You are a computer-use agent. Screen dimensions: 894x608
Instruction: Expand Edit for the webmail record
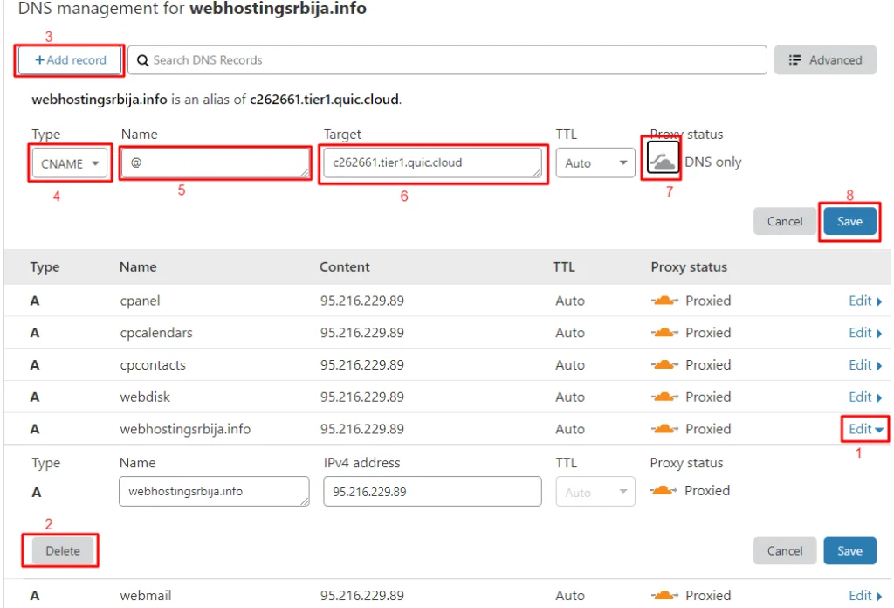[865, 596]
